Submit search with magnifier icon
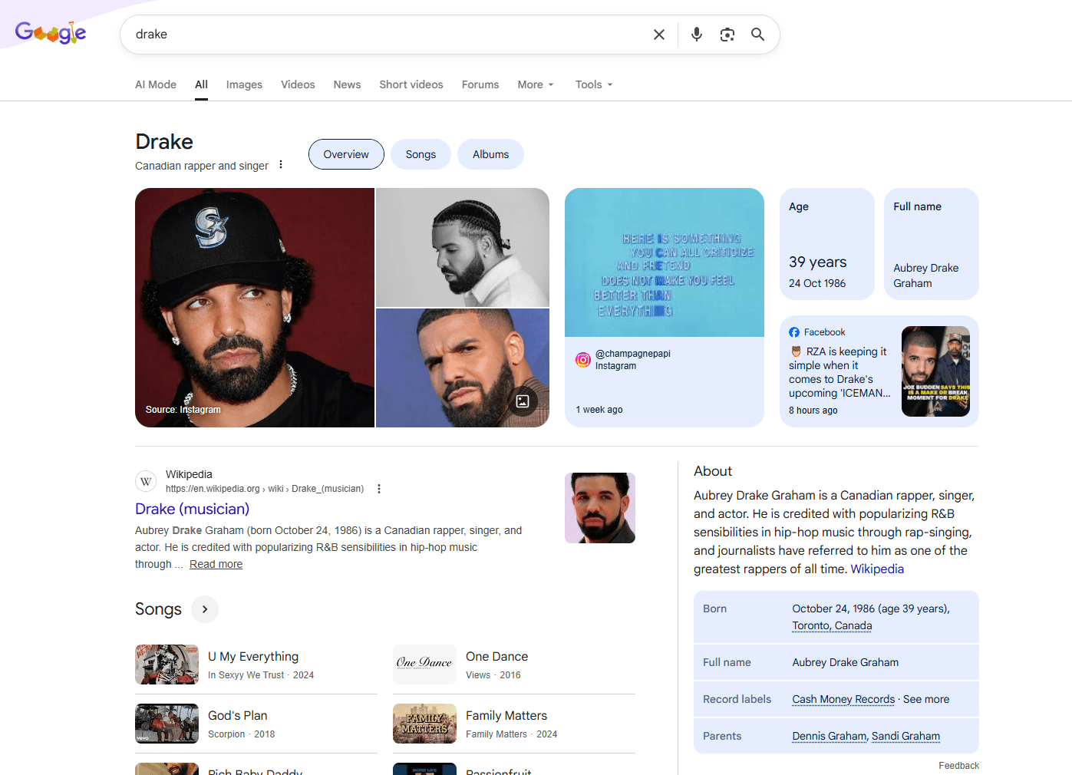The height and width of the screenshot is (775, 1072). [x=758, y=35]
